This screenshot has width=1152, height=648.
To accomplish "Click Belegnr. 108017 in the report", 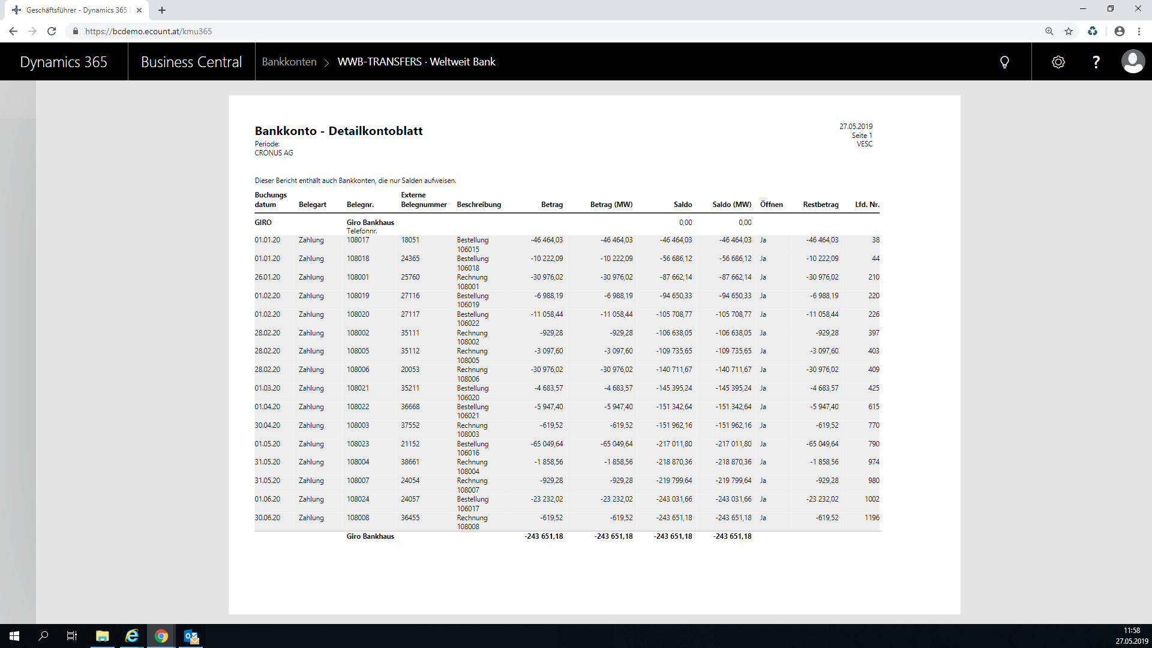I will [x=358, y=240].
